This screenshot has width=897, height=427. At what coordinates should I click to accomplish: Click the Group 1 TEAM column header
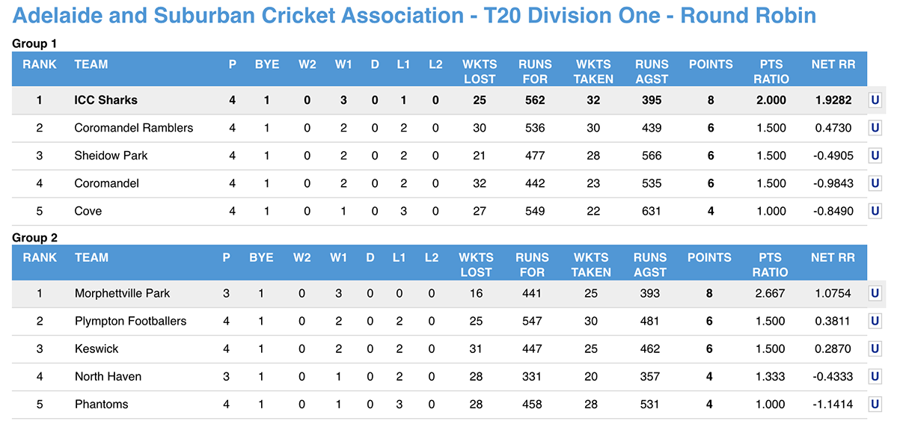click(x=91, y=64)
